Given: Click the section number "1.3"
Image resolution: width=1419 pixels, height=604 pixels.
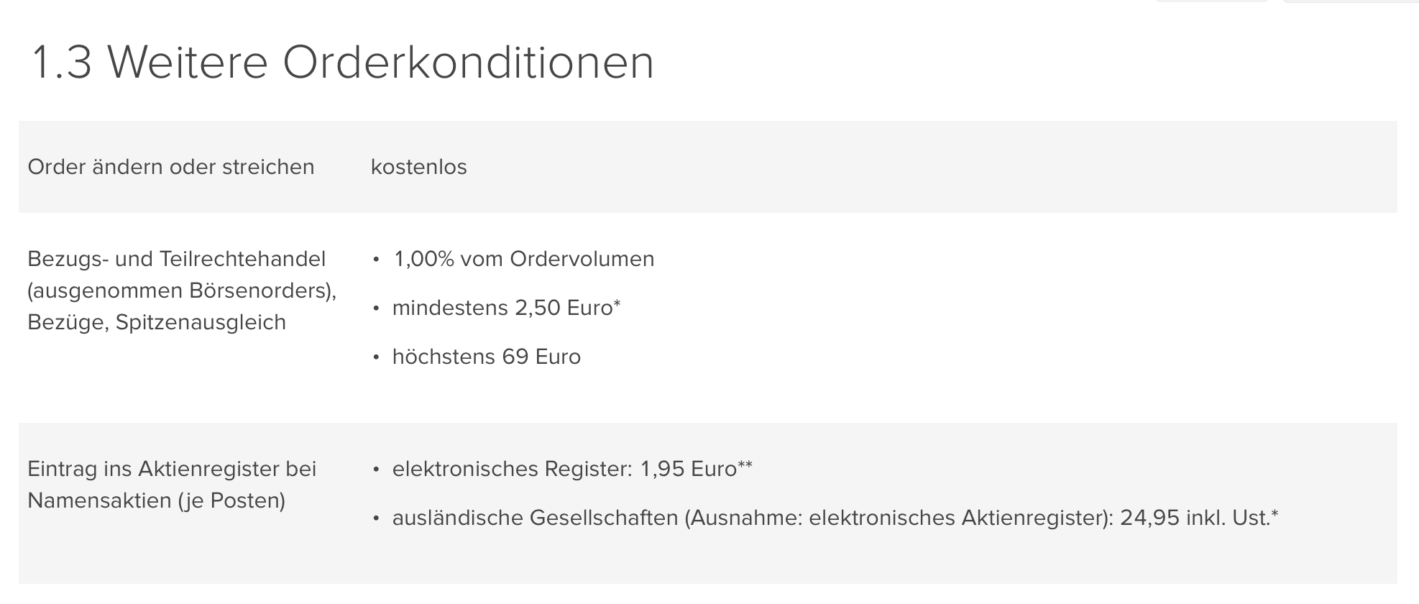Looking at the screenshot, I should pos(63,62).
